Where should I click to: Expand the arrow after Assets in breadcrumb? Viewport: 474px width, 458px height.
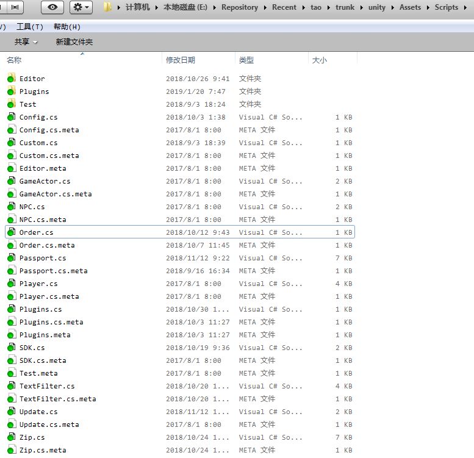click(x=428, y=7)
